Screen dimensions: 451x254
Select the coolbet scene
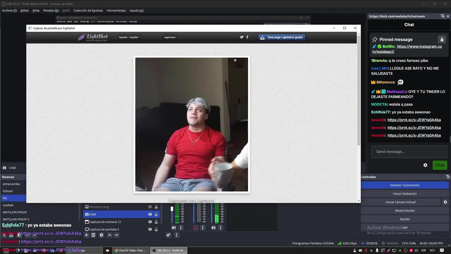tap(8, 205)
